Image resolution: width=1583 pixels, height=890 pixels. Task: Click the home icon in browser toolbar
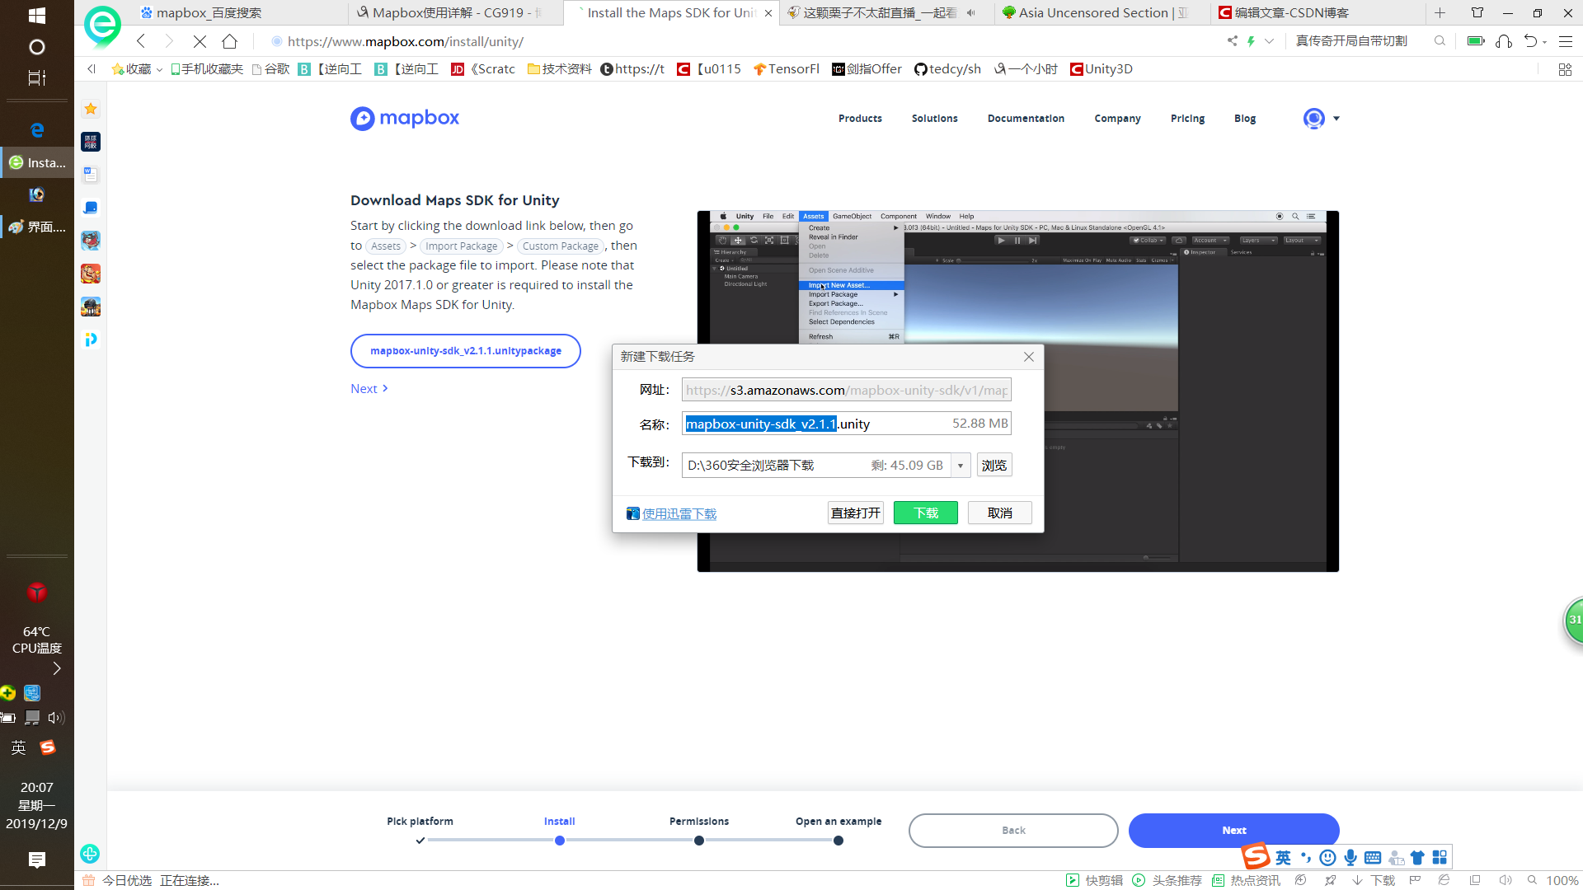231,41
